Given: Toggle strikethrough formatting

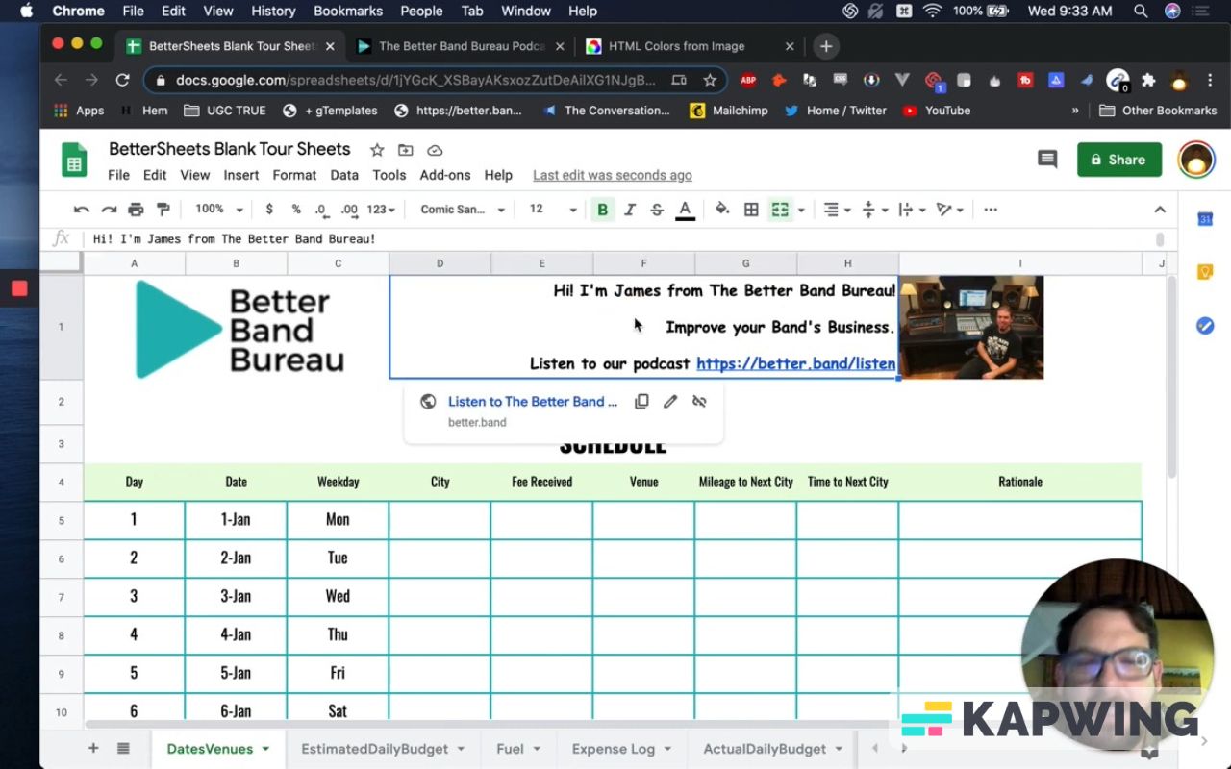Looking at the screenshot, I should [657, 210].
